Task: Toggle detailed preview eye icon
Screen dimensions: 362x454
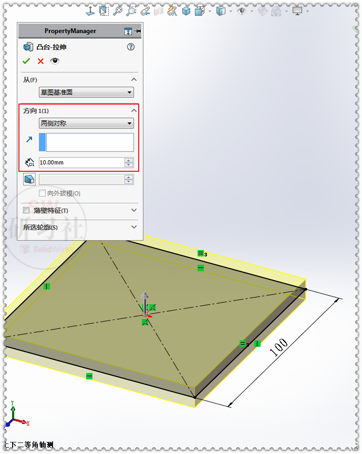Action: 55,61
